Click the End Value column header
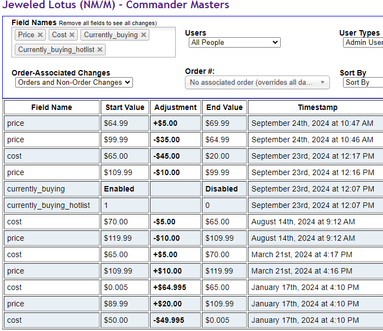 coord(224,107)
